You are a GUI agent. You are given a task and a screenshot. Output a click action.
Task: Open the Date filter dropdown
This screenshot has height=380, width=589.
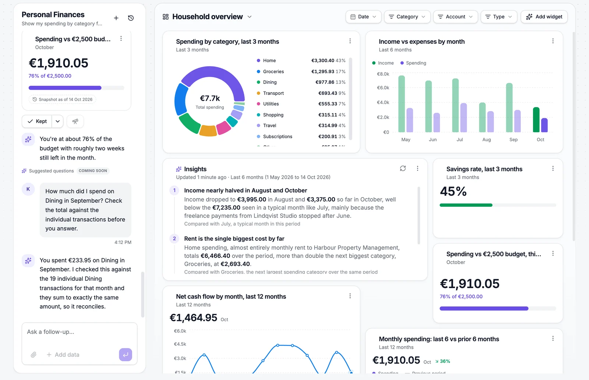point(363,17)
